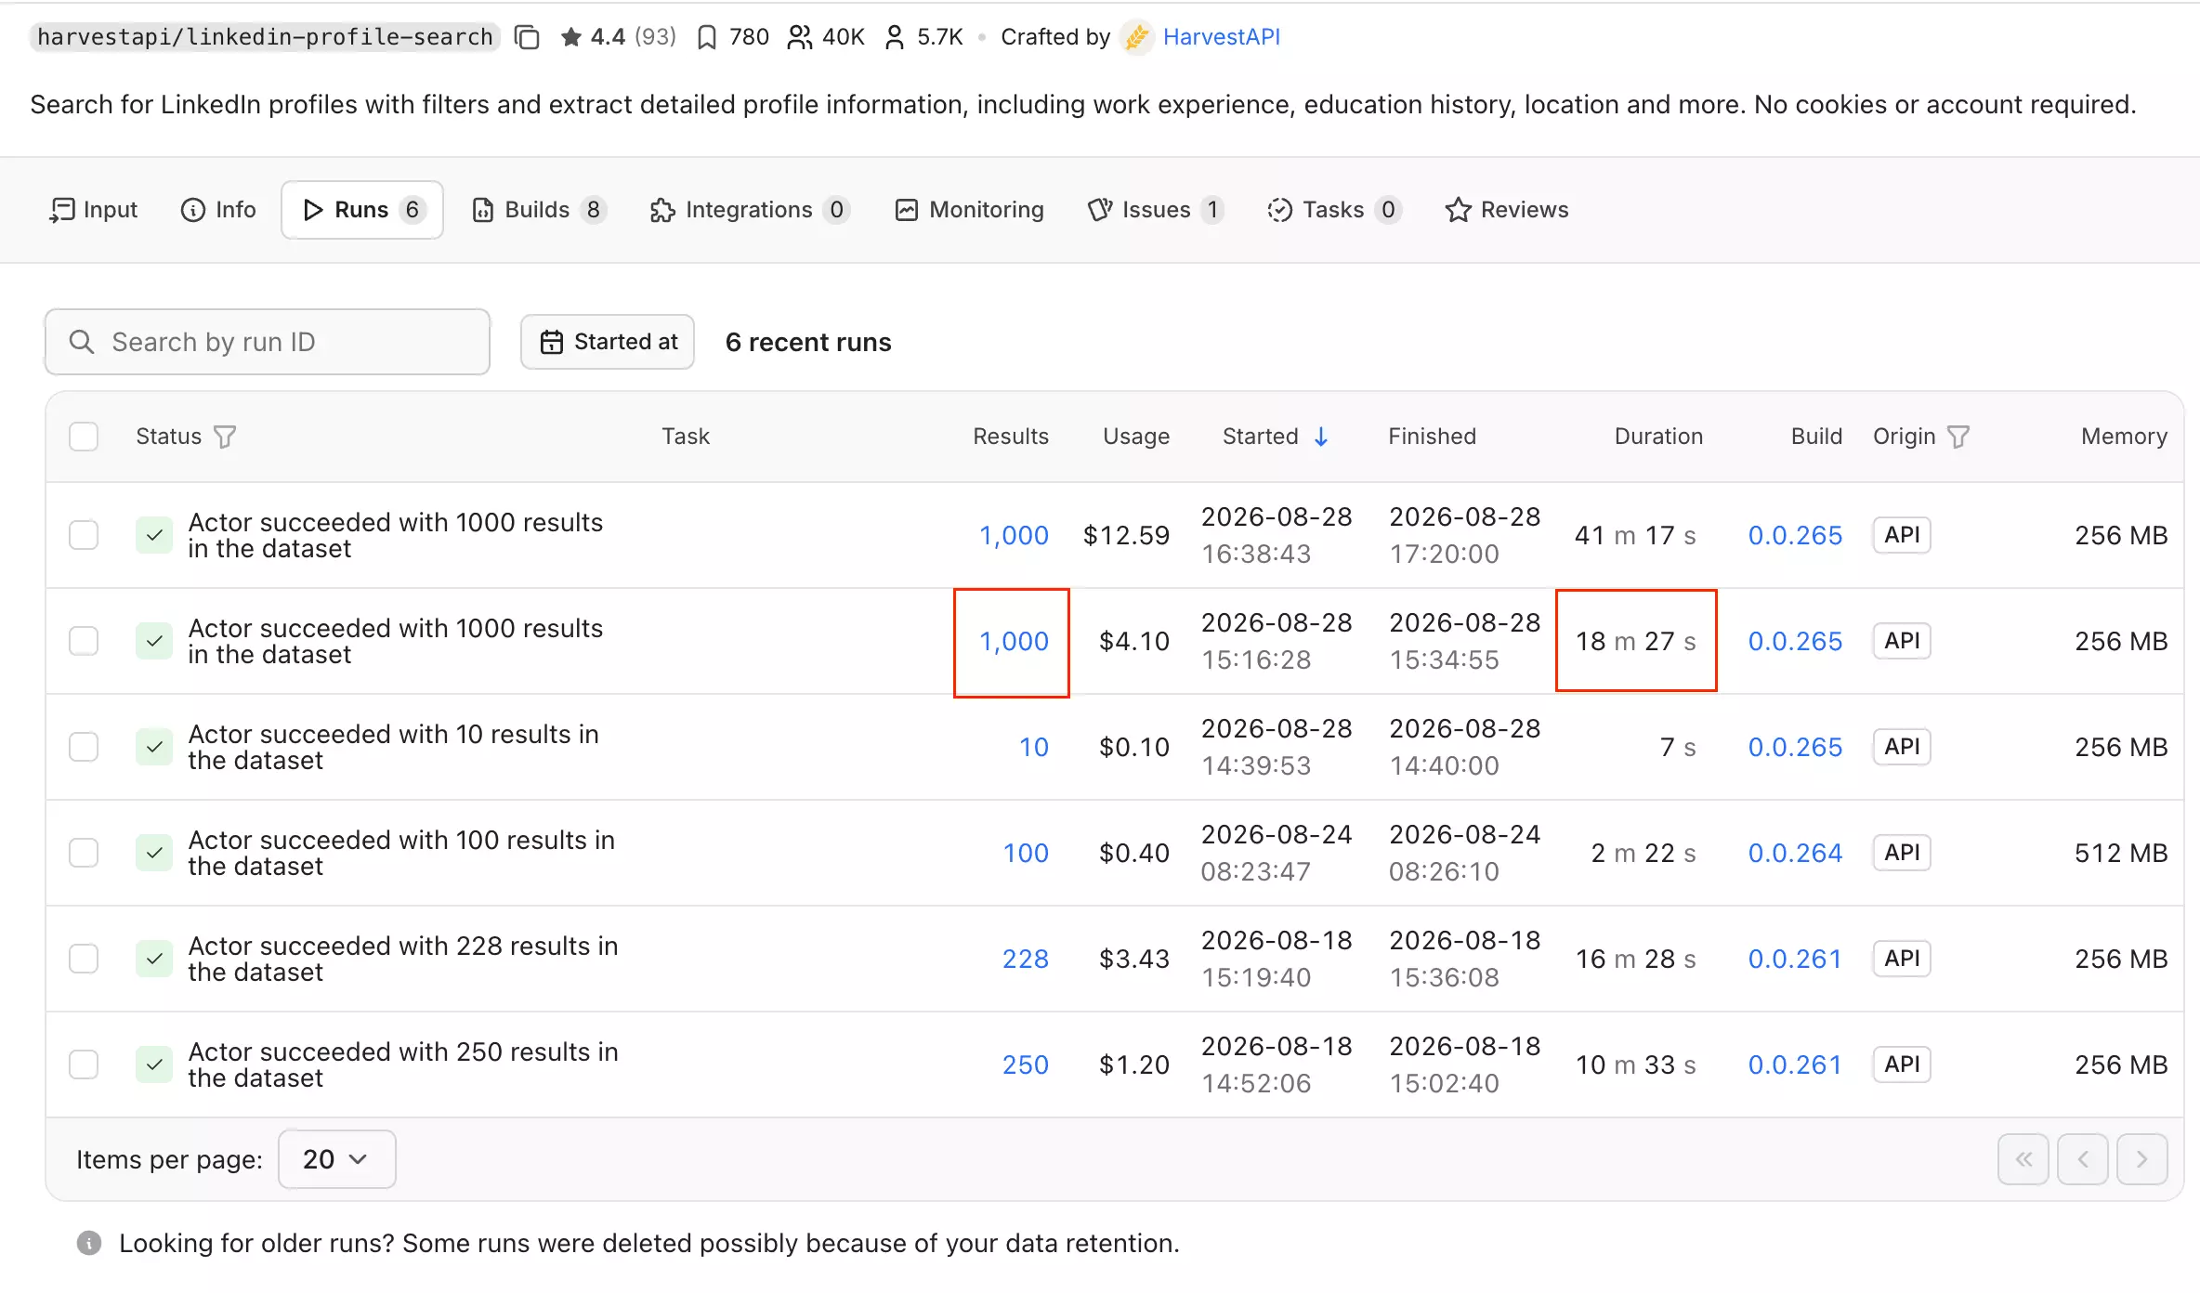This screenshot has width=2200, height=1293.
Task: Click the Duration column header
Action: [1658, 437]
